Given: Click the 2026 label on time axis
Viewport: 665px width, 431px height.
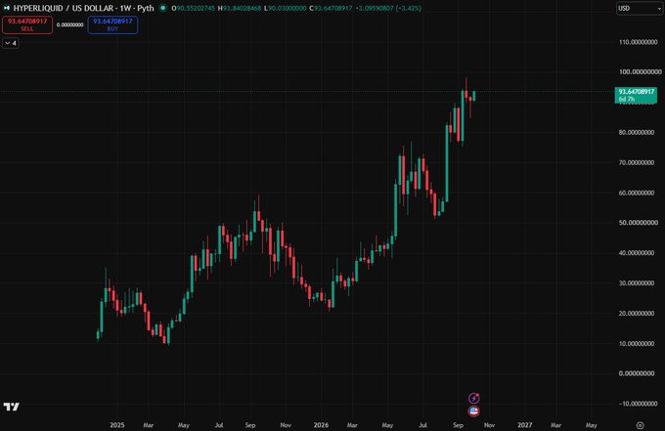Looking at the screenshot, I should point(321,425).
